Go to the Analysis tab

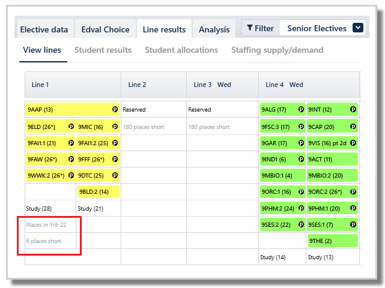coord(214,29)
